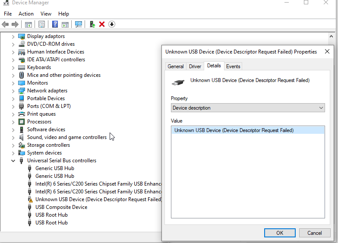The width and height of the screenshot is (338, 243).
Task: Click the OK button
Action: (x=280, y=233)
